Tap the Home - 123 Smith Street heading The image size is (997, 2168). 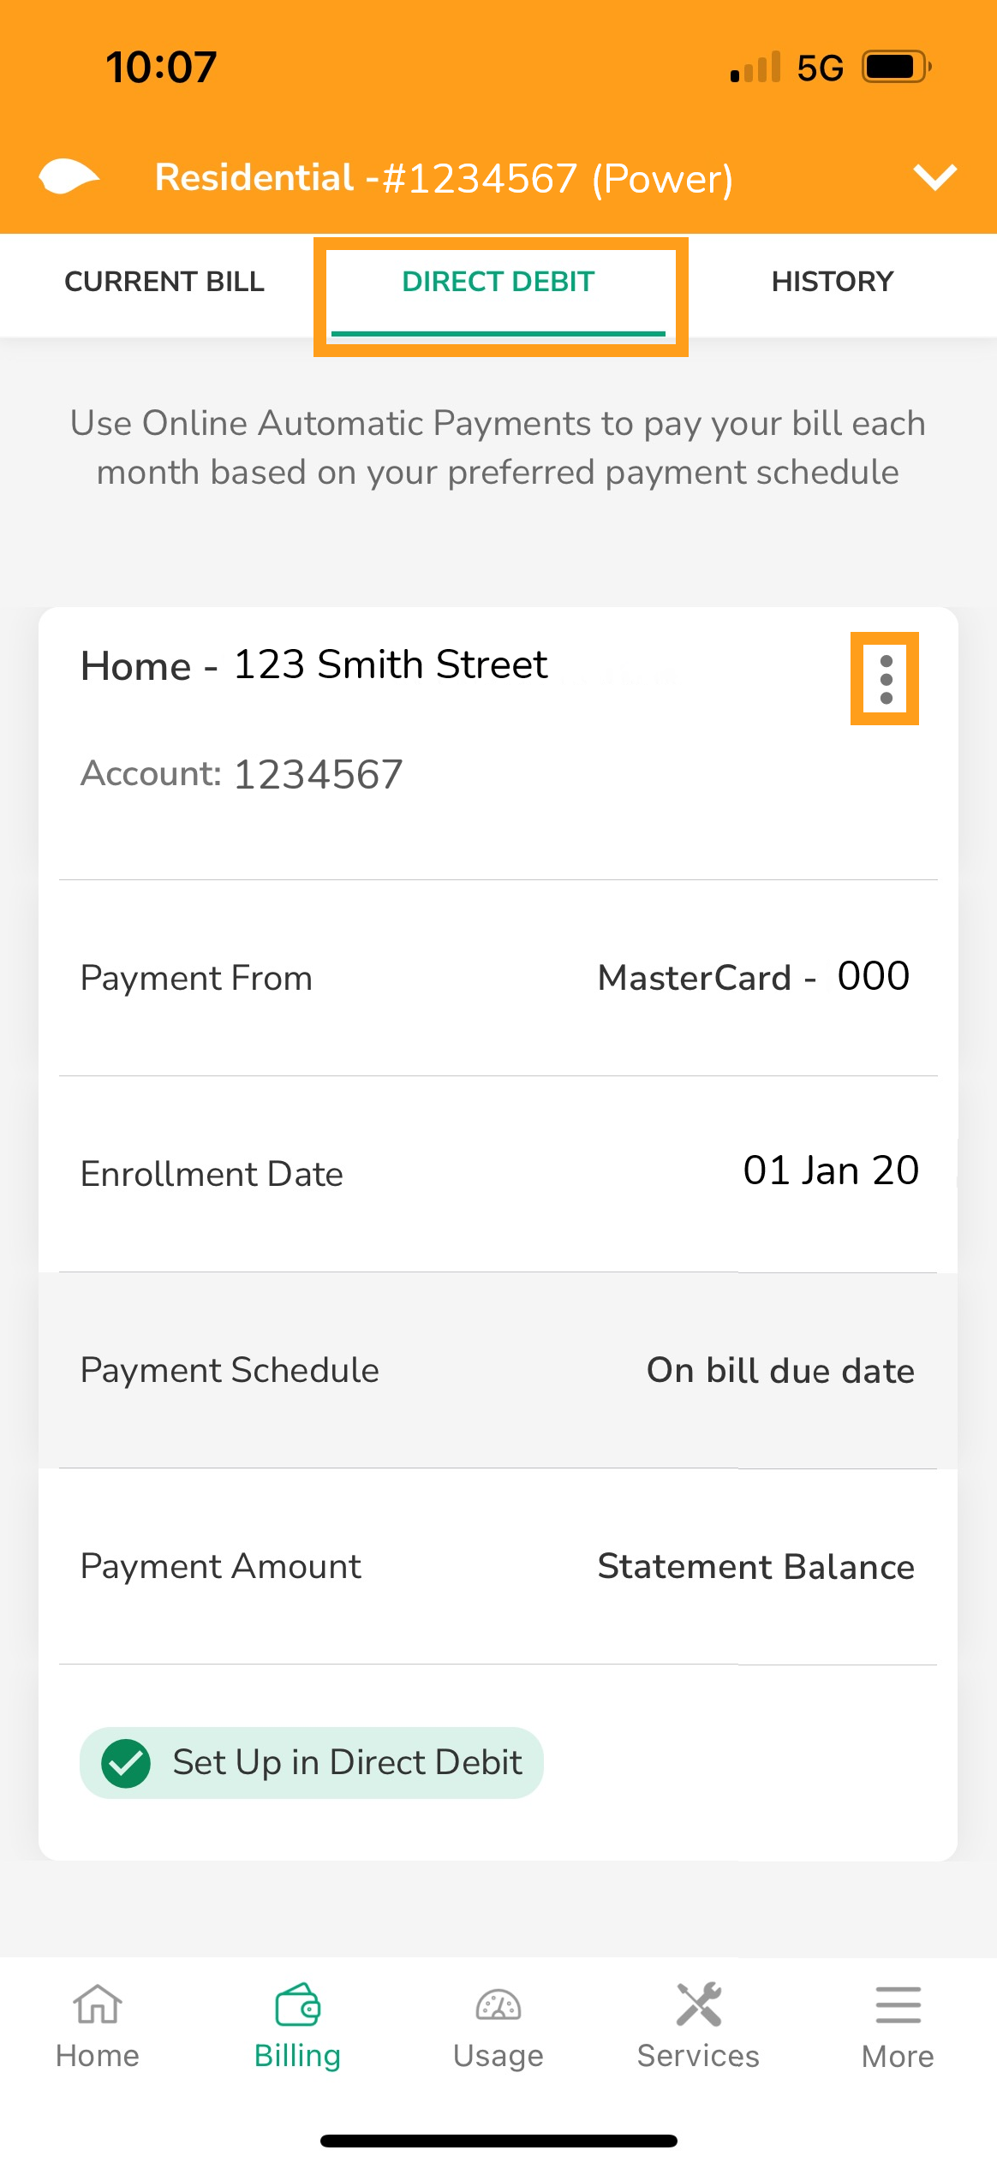(314, 665)
